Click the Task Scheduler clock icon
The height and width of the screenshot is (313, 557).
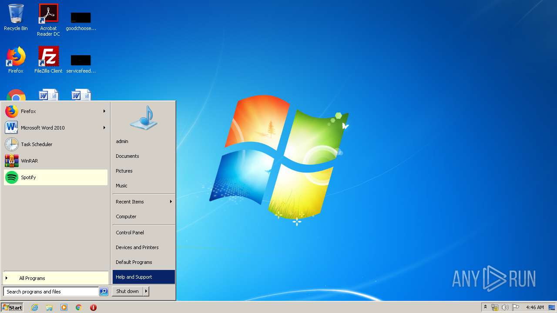click(x=12, y=144)
